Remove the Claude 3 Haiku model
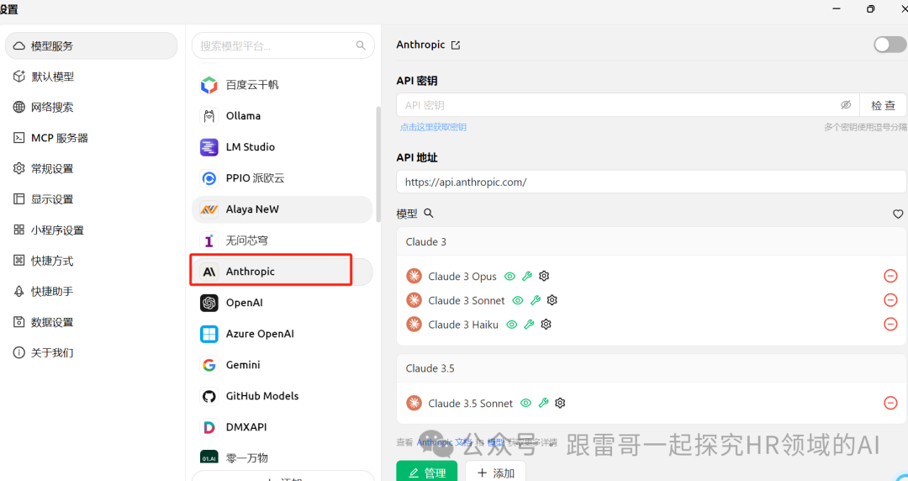The image size is (908, 481). [x=890, y=324]
